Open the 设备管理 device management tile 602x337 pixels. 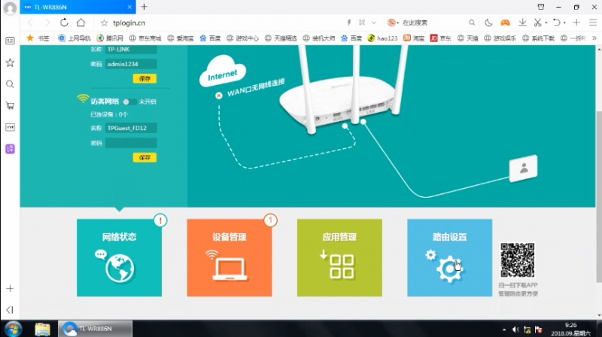(230, 257)
